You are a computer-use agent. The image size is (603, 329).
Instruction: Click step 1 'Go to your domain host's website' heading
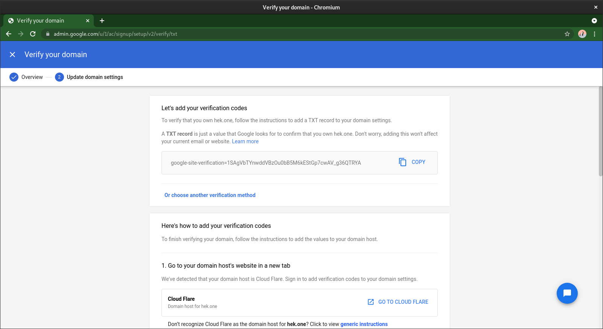[226, 265]
